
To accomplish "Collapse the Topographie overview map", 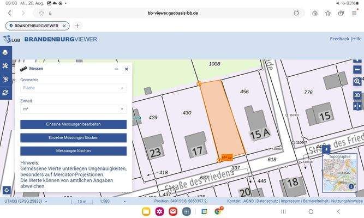I will [x=326, y=149].
